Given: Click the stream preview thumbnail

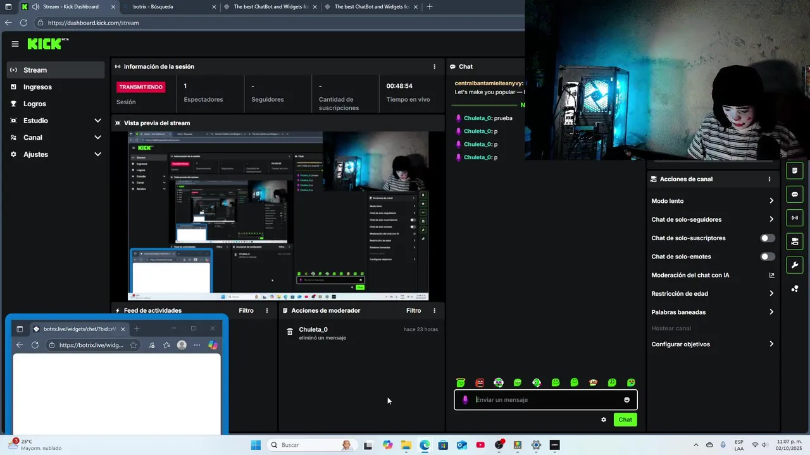Looking at the screenshot, I should click(x=278, y=215).
